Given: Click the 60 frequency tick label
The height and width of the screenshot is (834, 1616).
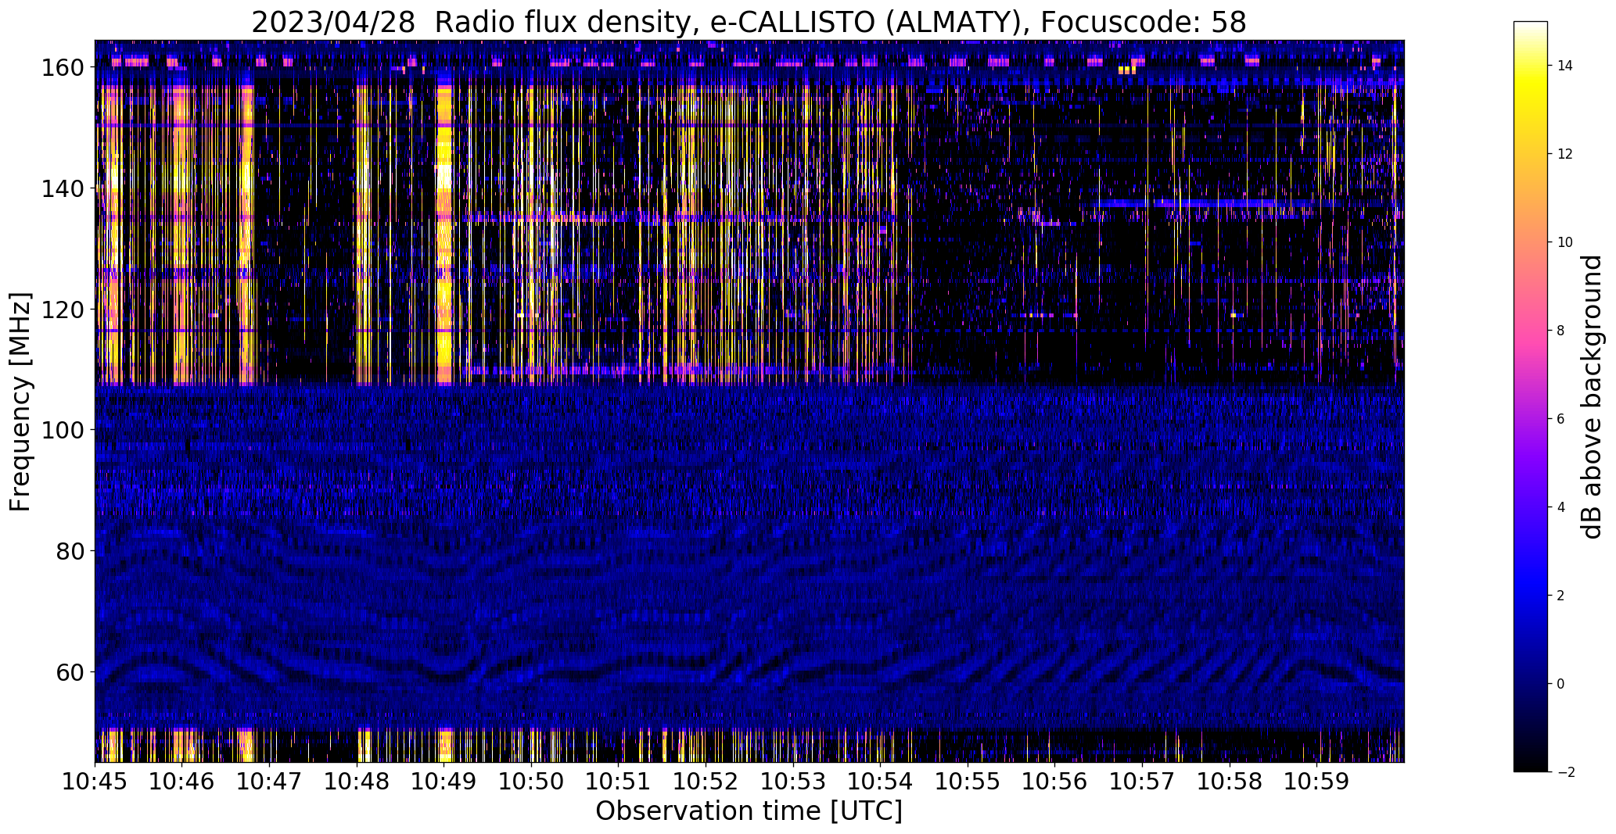Looking at the screenshot, I should pos(69,672).
